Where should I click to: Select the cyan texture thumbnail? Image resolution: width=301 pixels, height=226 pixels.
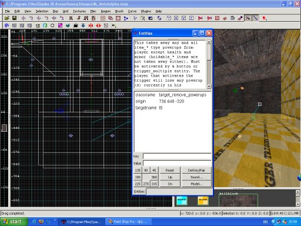pyautogui.click(x=182, y=200)
